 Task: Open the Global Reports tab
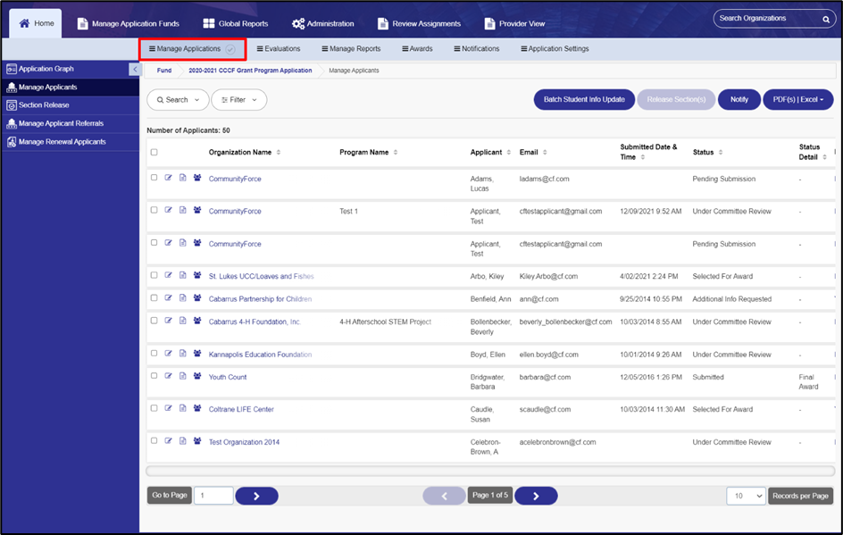point(236,23)
